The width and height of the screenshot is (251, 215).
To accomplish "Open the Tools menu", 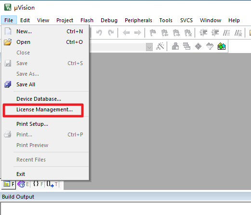I will pyautogui.click(x=166, y=20).
